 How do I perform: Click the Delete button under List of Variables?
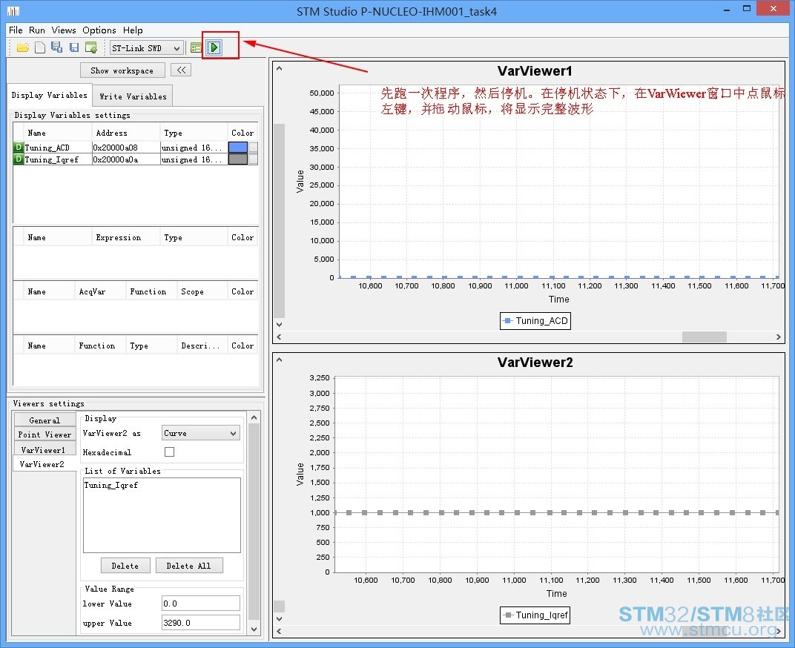(125, 566)
